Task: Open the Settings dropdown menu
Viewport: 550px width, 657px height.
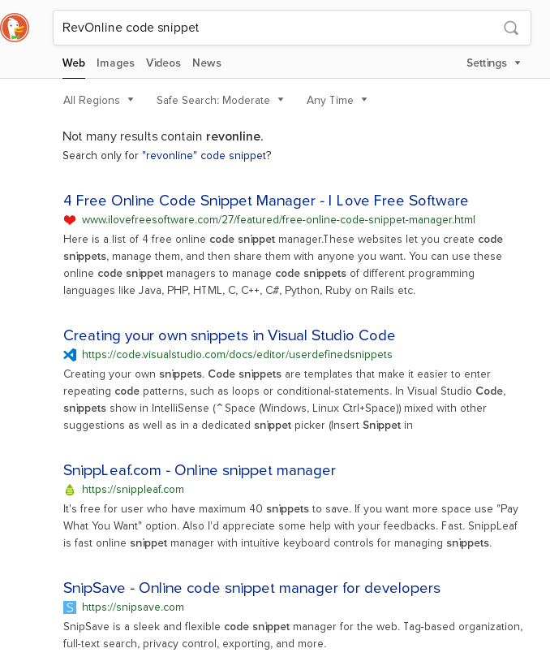Action: pos(493,63)
